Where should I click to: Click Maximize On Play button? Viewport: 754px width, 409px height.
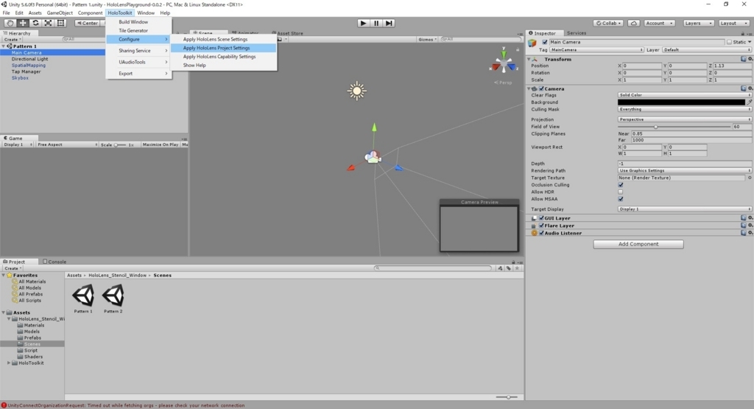[x=160, y=144]
